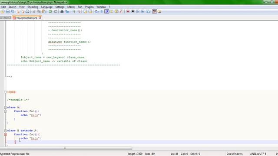Zoom out using the toolbar icon
The width and height of the screenshot is (278, 156).
point(79,12)
